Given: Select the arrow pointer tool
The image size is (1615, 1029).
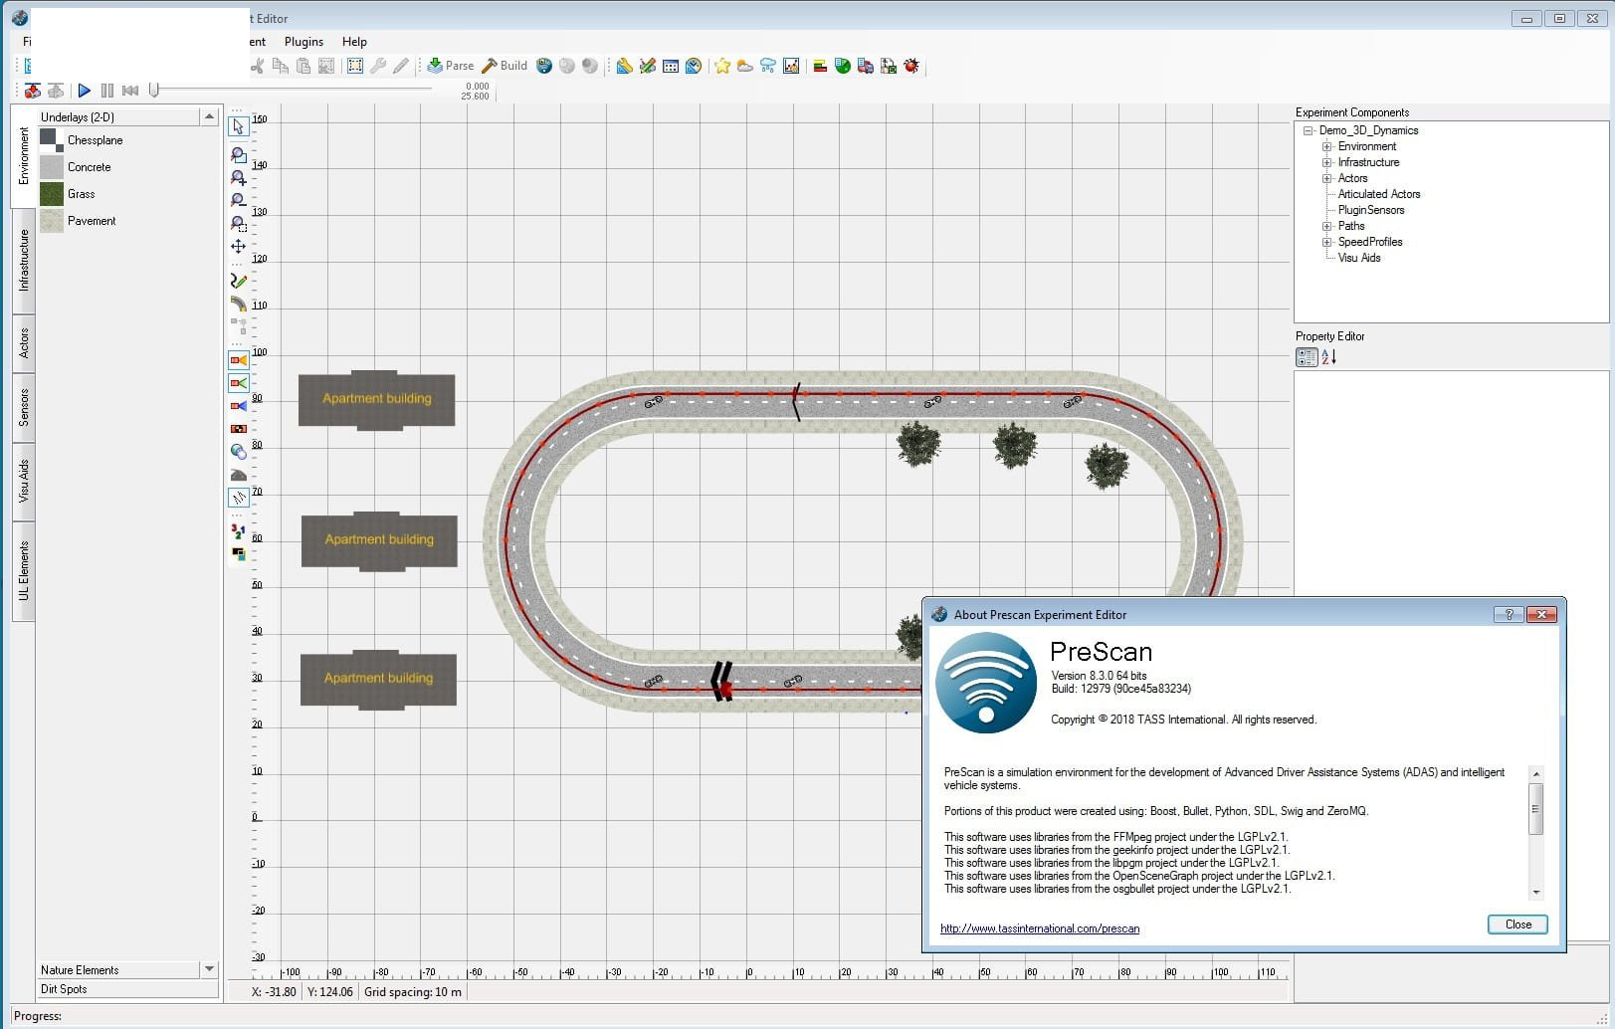Looking at the screenshot, I should click(239, 126).
